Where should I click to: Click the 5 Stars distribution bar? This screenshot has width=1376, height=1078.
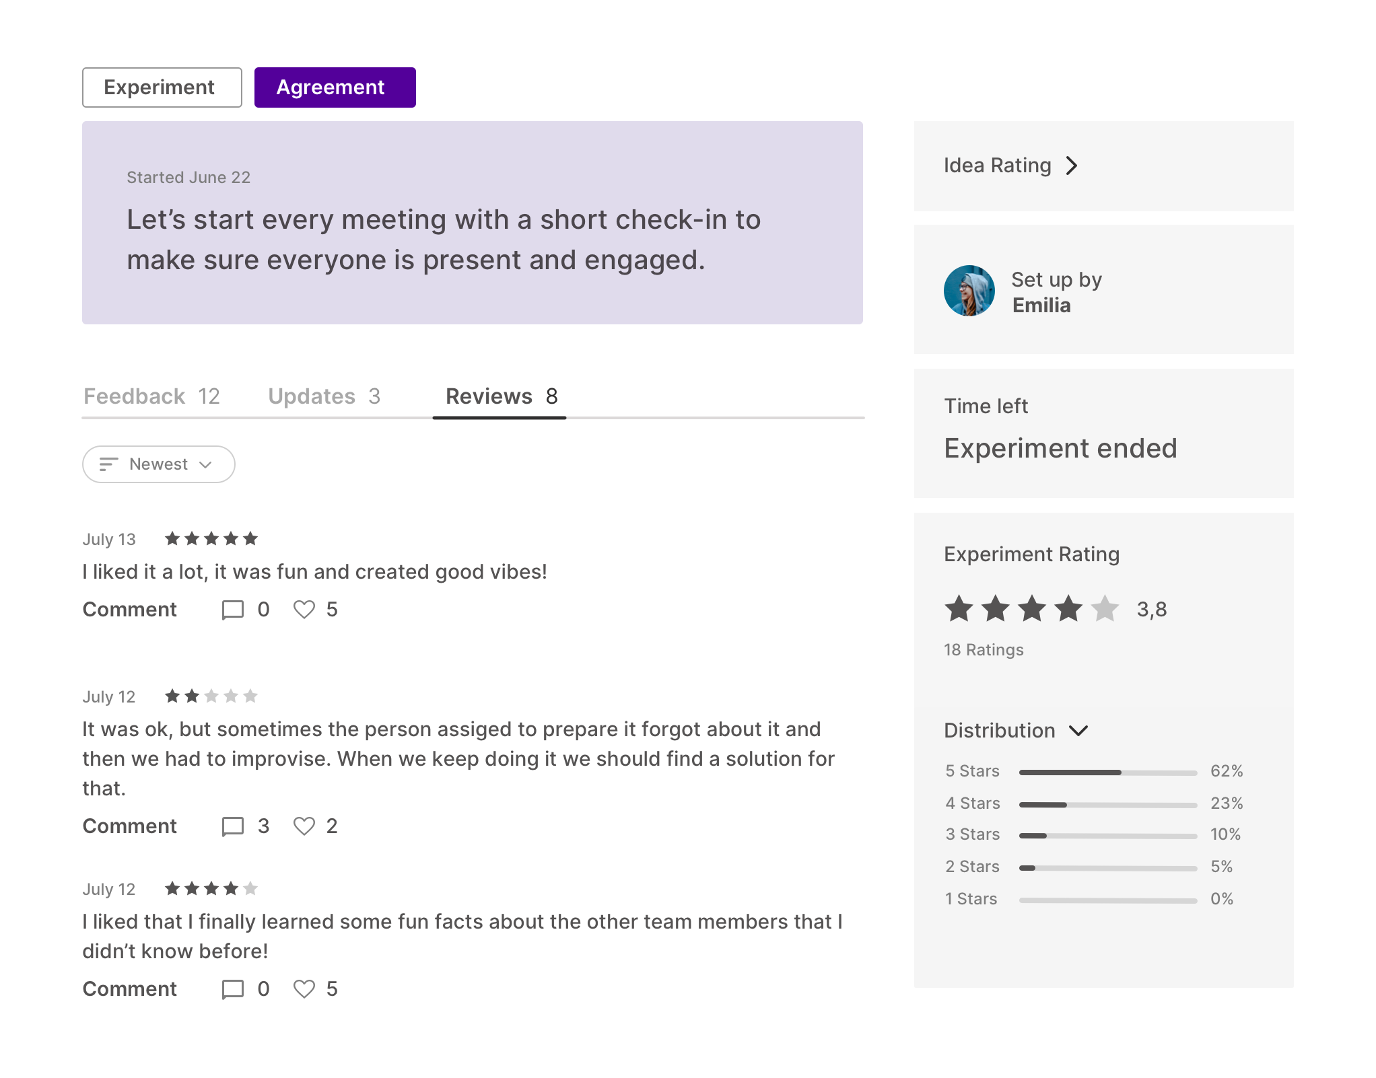(1107, 772)
